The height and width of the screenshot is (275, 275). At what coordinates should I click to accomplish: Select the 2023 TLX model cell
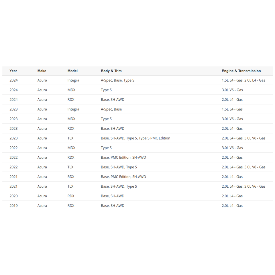70,138
